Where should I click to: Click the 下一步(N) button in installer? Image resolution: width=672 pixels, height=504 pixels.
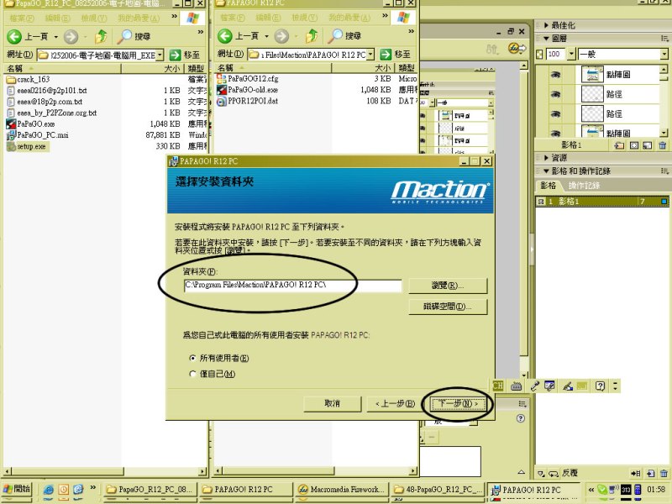point(457,404)
